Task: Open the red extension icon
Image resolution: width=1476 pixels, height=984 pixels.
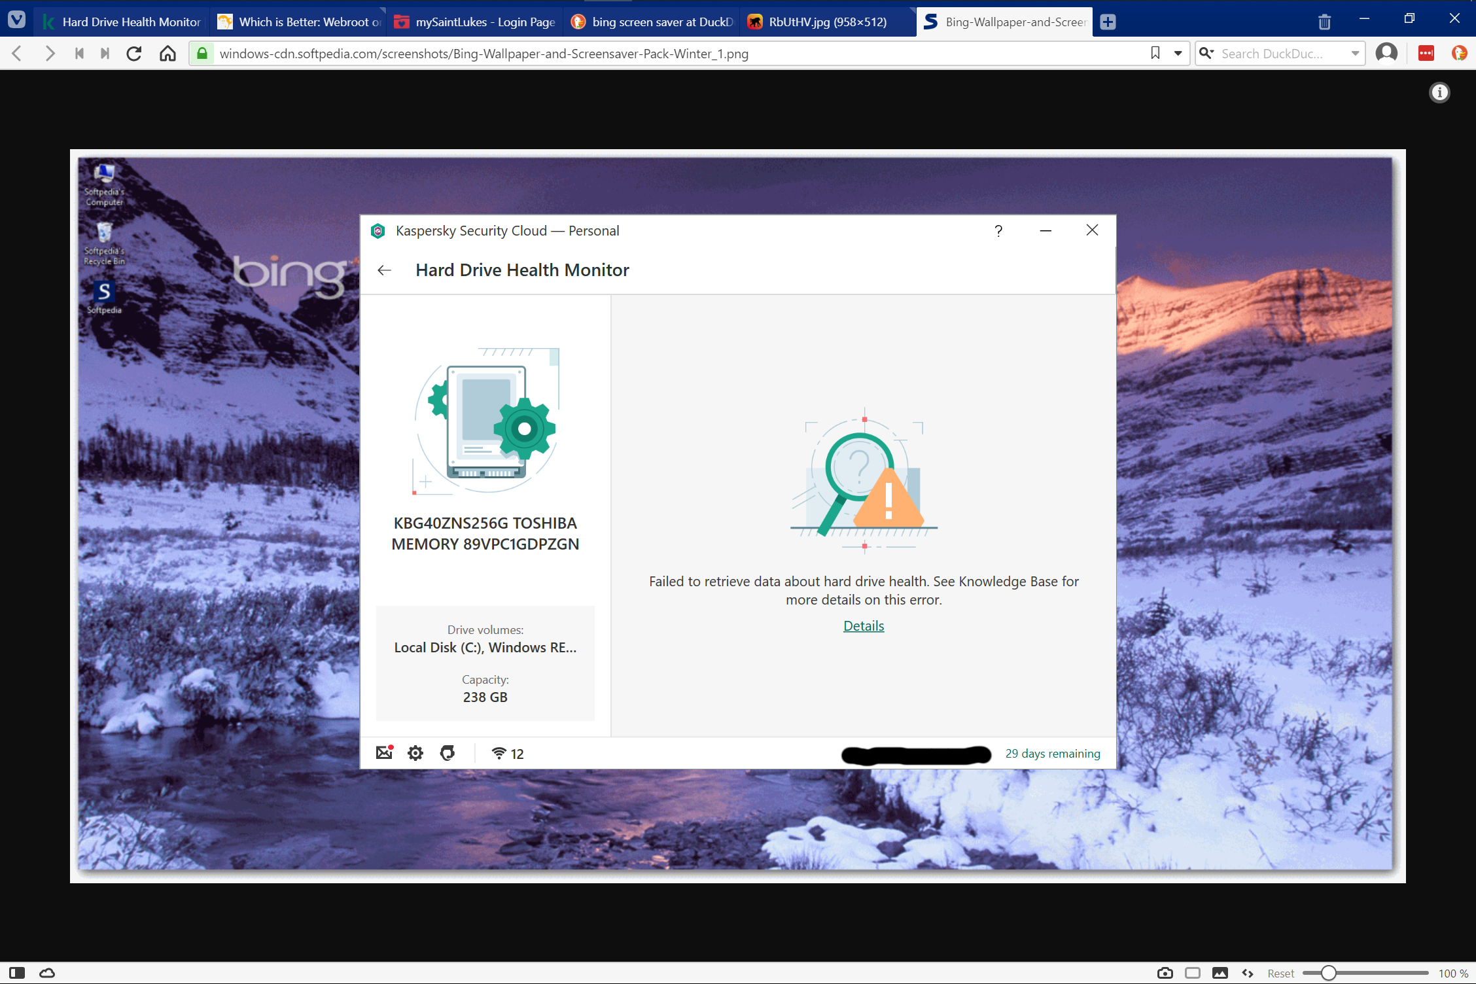Action: point(1426,53)
